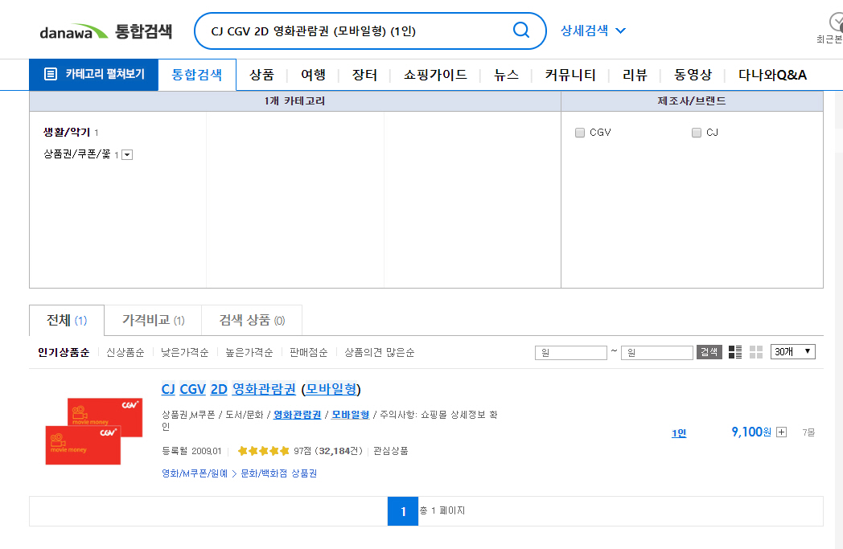Image resolution: width=843 pixels, height=549 pixels.
Task: Click the five-star rating icons
Action: 264,451
